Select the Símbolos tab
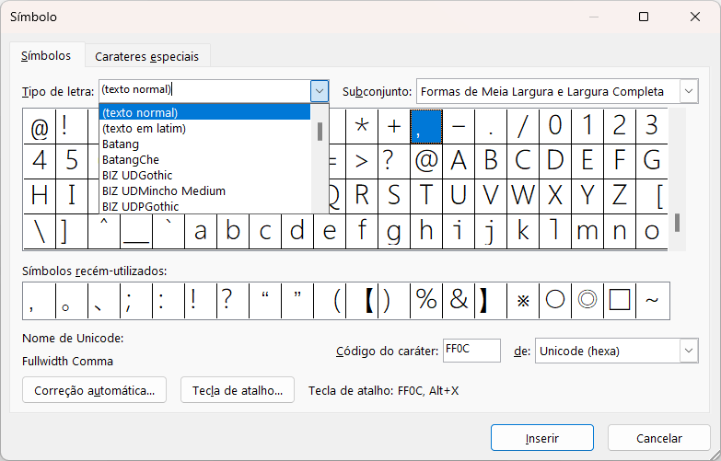 pos(46,55)
